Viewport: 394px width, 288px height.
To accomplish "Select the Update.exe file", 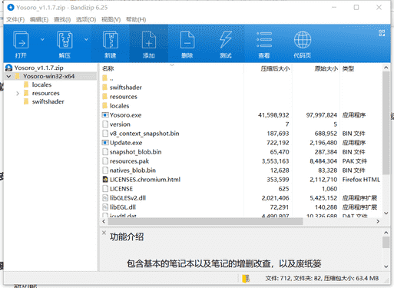I will 126,143.
